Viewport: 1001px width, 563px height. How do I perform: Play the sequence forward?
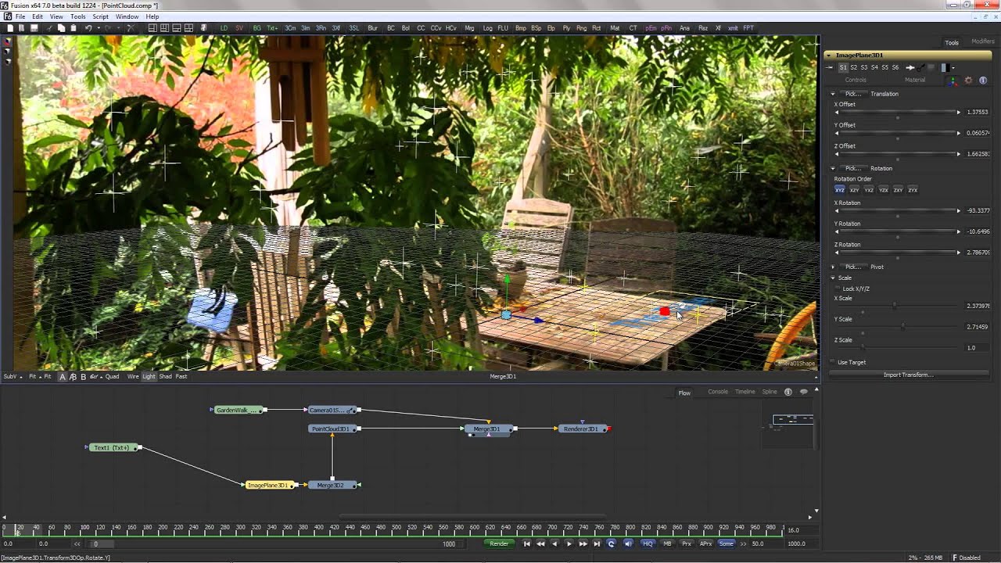(x=569, y=543)
